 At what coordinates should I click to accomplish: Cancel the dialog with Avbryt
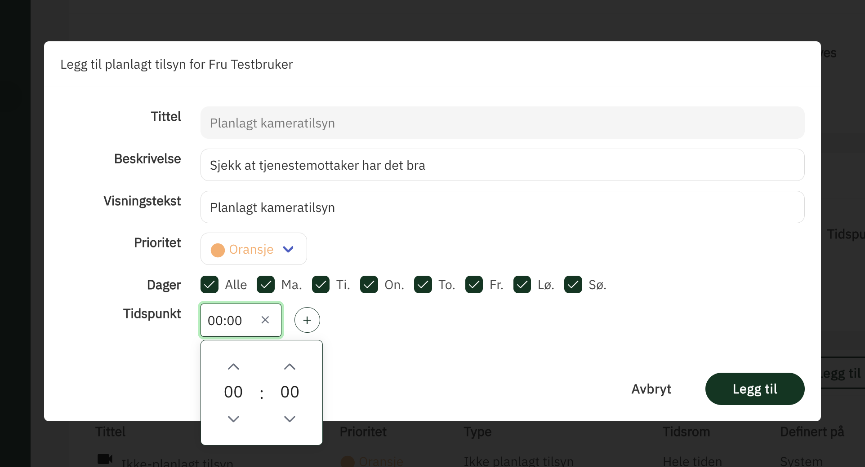pos(651,389)
